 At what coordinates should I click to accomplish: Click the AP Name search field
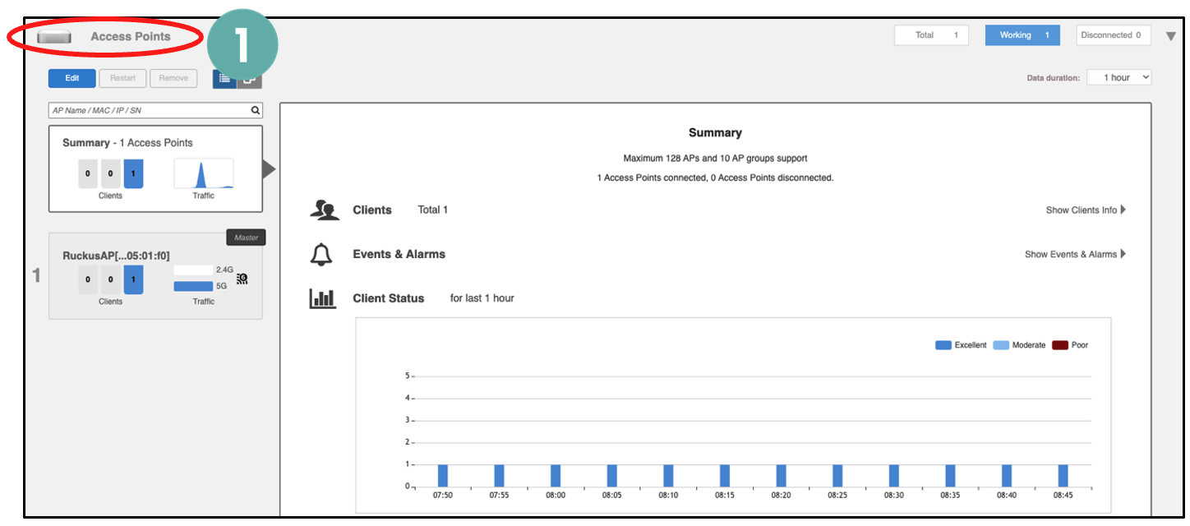(x=148, y=110)
